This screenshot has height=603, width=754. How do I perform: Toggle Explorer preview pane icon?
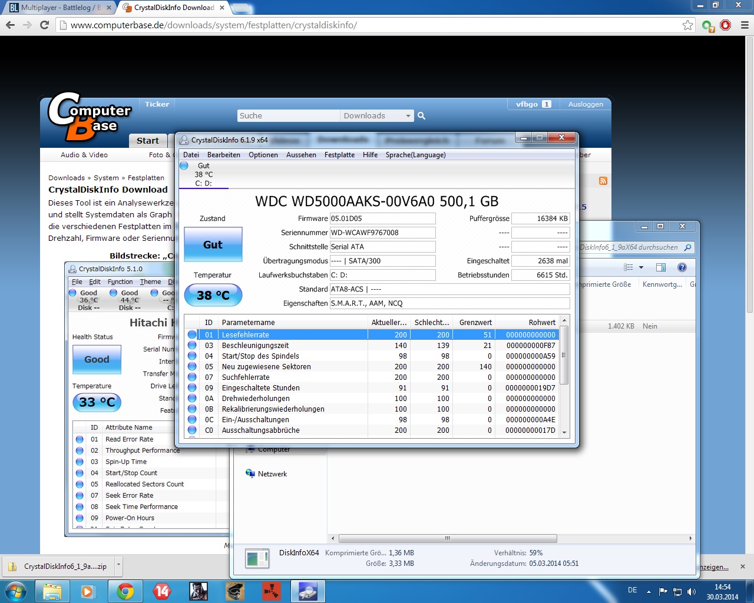pyautogui.click(x=661, y=267)
